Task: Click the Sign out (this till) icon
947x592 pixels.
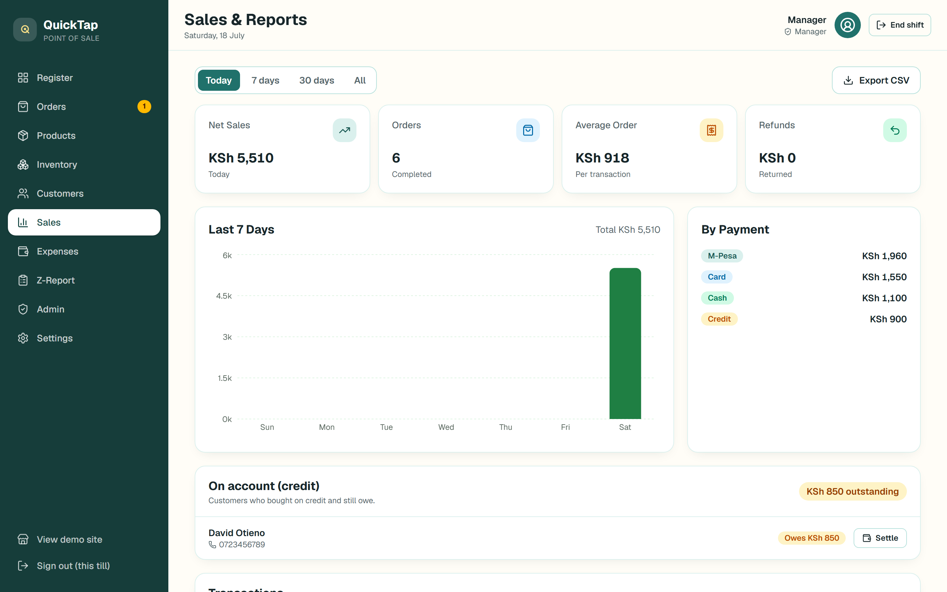Action: coord(23,566)
